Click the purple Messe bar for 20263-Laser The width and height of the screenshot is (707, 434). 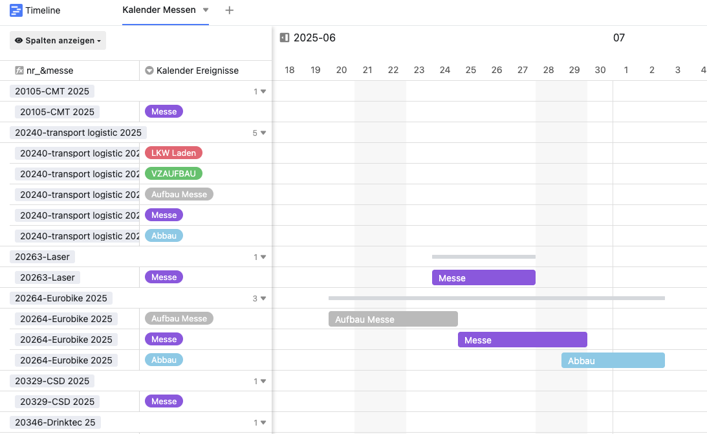tap(484, 277)
